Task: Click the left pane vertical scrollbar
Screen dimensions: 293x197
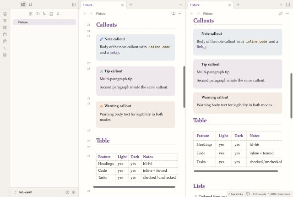Action: pos(184,87)
